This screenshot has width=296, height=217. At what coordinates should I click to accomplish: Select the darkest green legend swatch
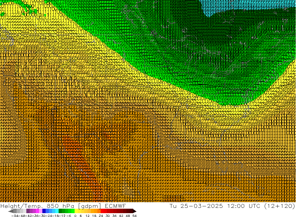coord(60,211)
